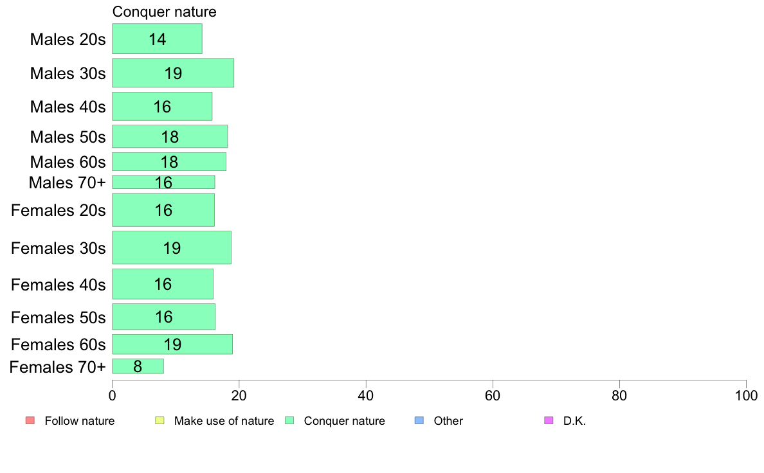Screen dimensions: 764x473
Task: Click the Males 40s bar
Action: pyautogui.click(x=162, y=106)
